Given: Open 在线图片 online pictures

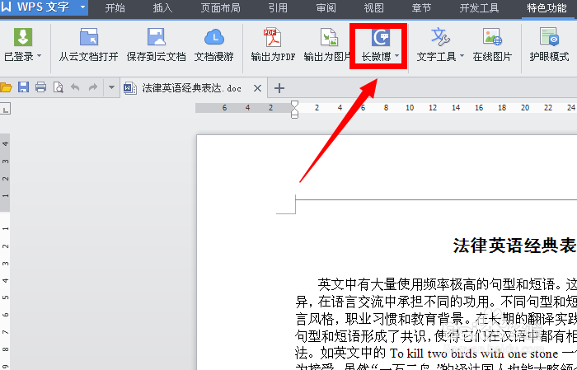Looking at the screenshot, I should [492, 45].
